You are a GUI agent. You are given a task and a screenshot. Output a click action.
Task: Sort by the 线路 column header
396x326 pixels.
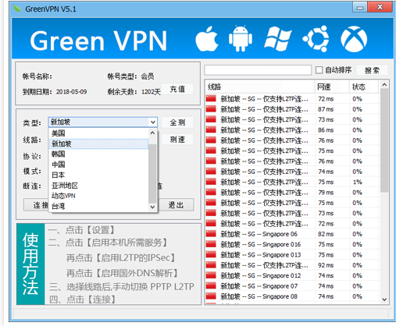pos(260,87)
